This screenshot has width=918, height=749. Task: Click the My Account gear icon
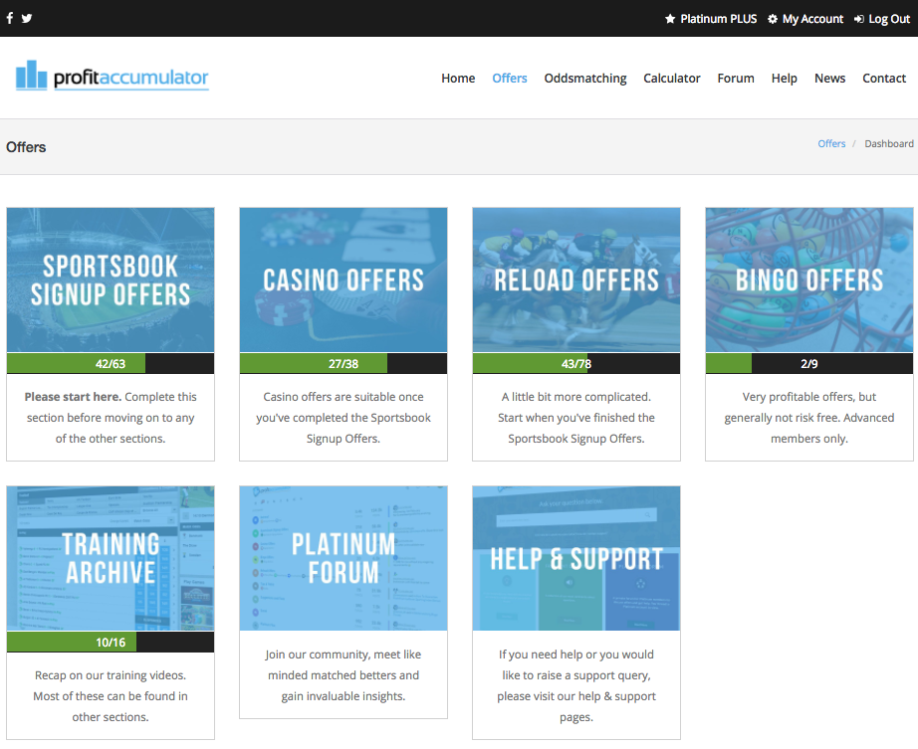pyautogui.click(x=773, y=19)
